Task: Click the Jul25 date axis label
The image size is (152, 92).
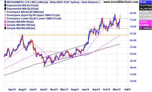Action: tap(127, 89)
